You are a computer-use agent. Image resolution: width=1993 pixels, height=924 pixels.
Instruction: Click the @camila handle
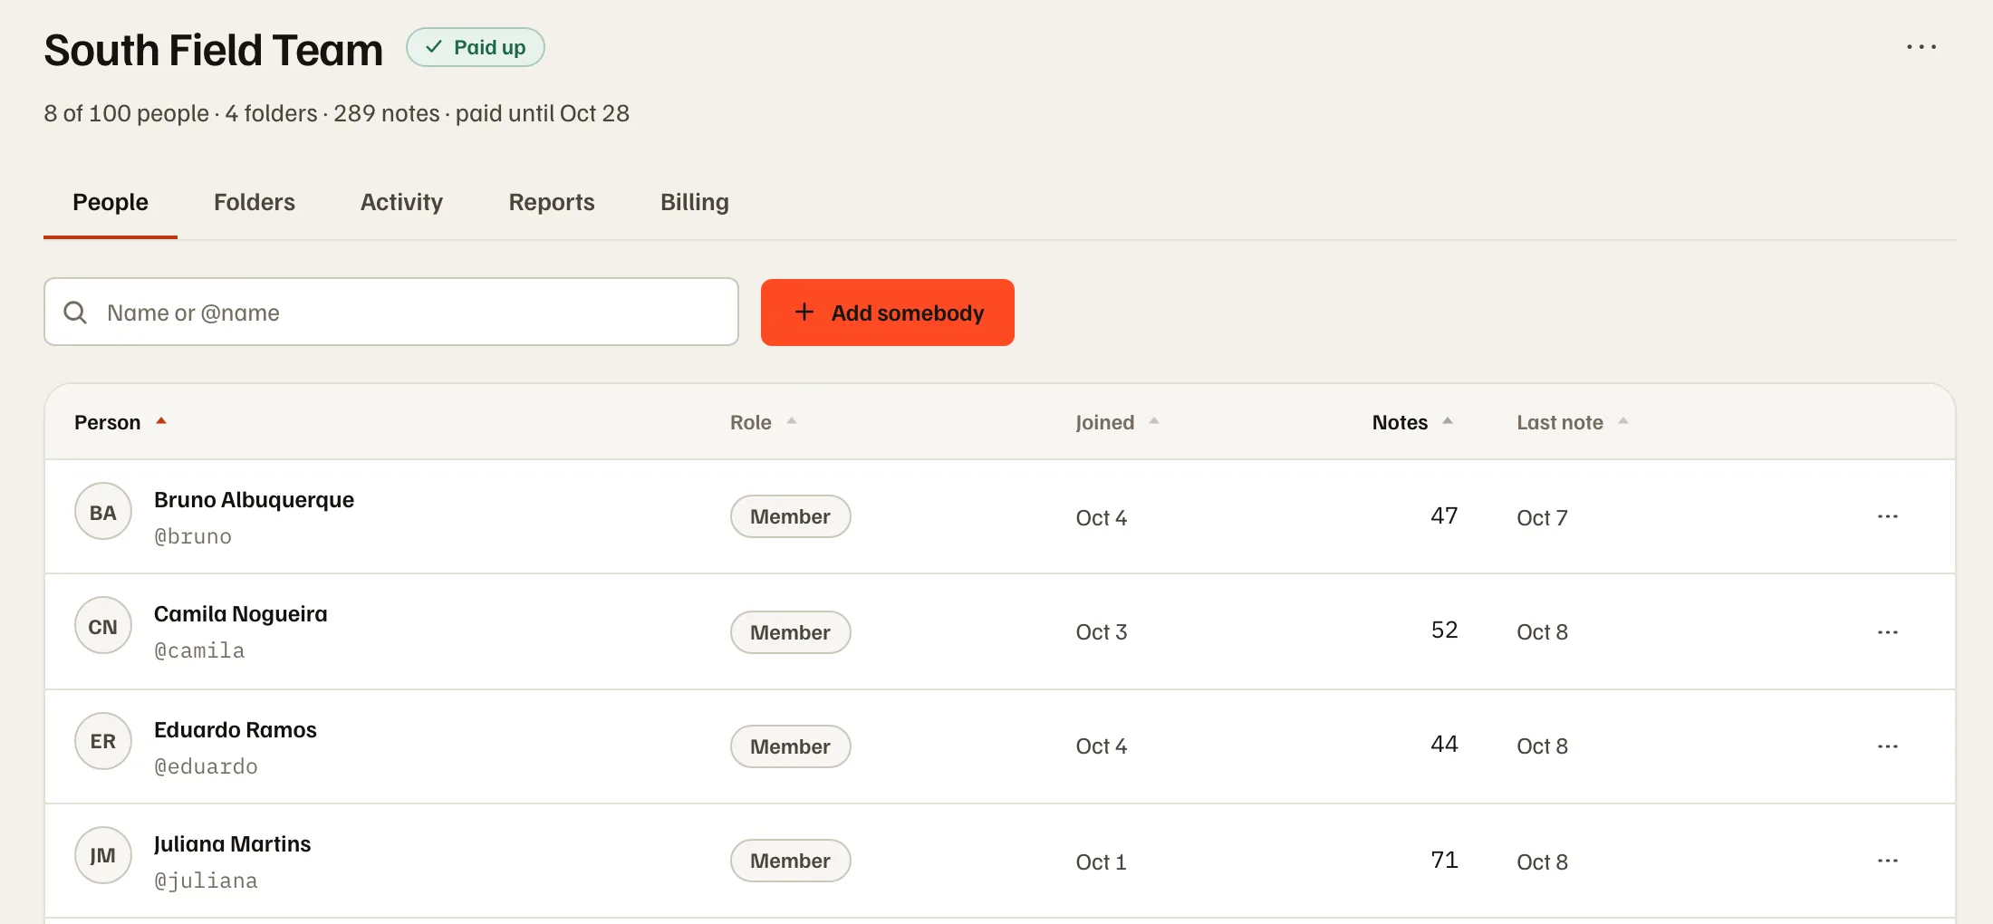point(199,650)
